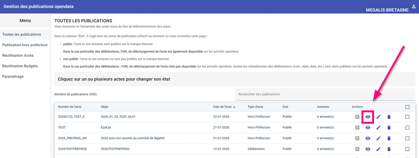The height and width of the screenshot is (158, 419).
Task: Delete the 20260123_TEST_E publication with trash icon
Action: click(x=389, y=117)
